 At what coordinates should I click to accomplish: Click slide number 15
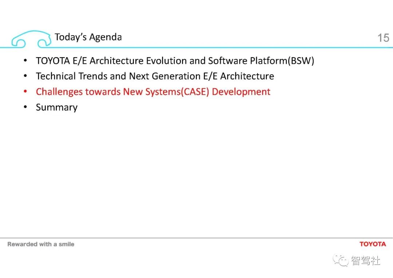point(383,38)
